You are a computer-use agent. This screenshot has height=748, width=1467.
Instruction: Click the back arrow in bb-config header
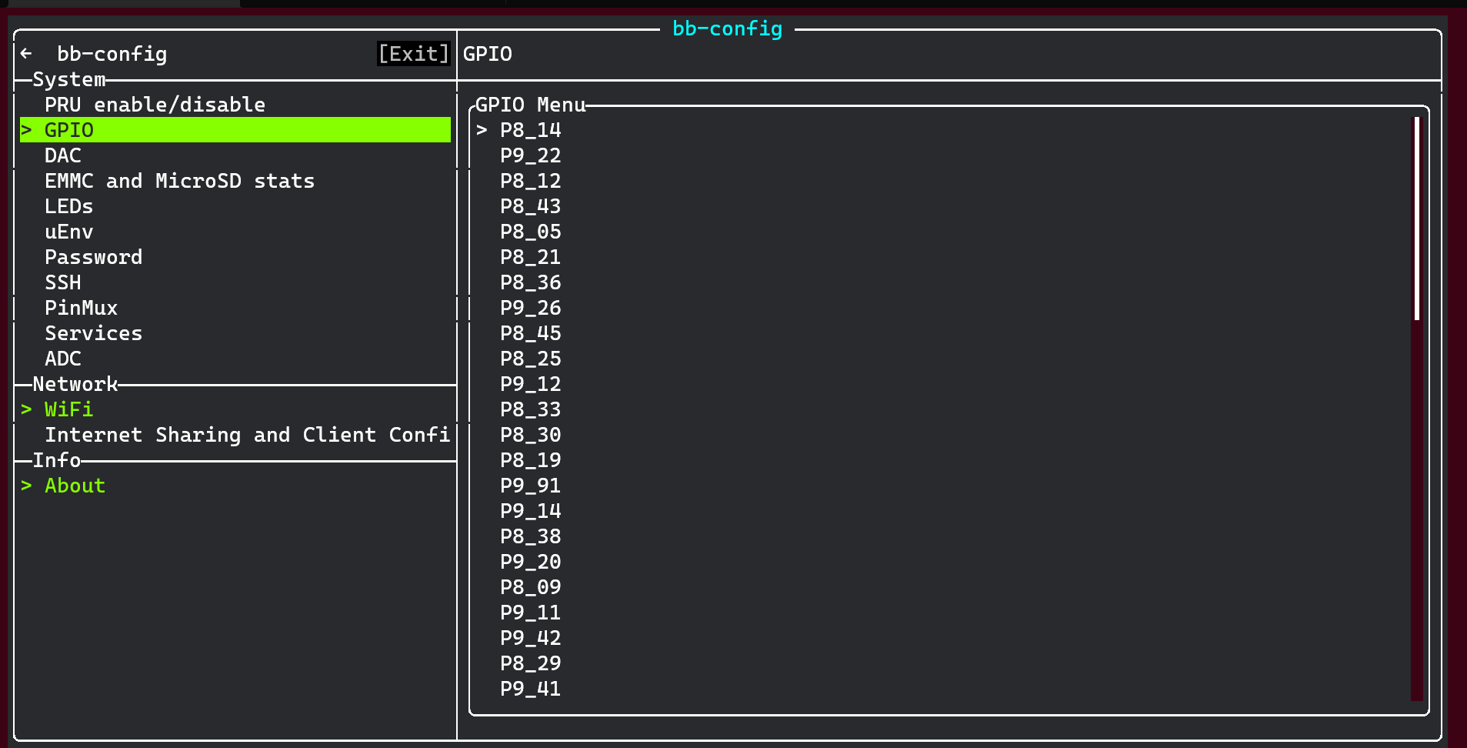click(28, 54)
